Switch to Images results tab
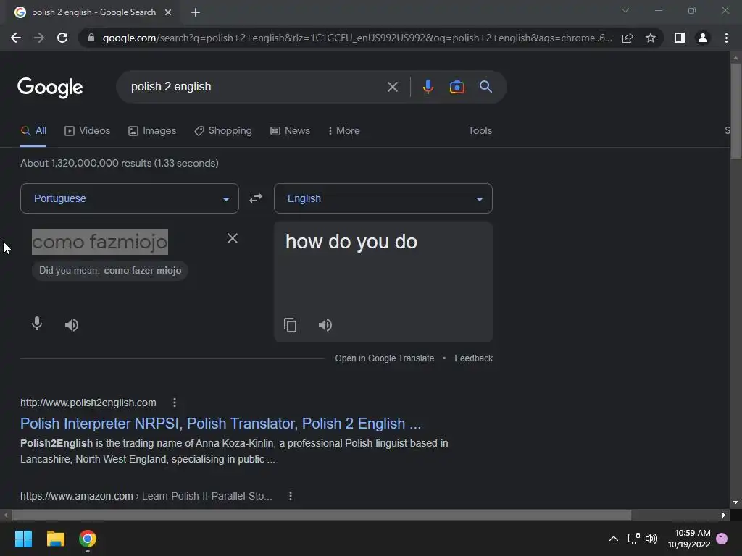Screen dimensions: 742x556 [x=152, y=131]
